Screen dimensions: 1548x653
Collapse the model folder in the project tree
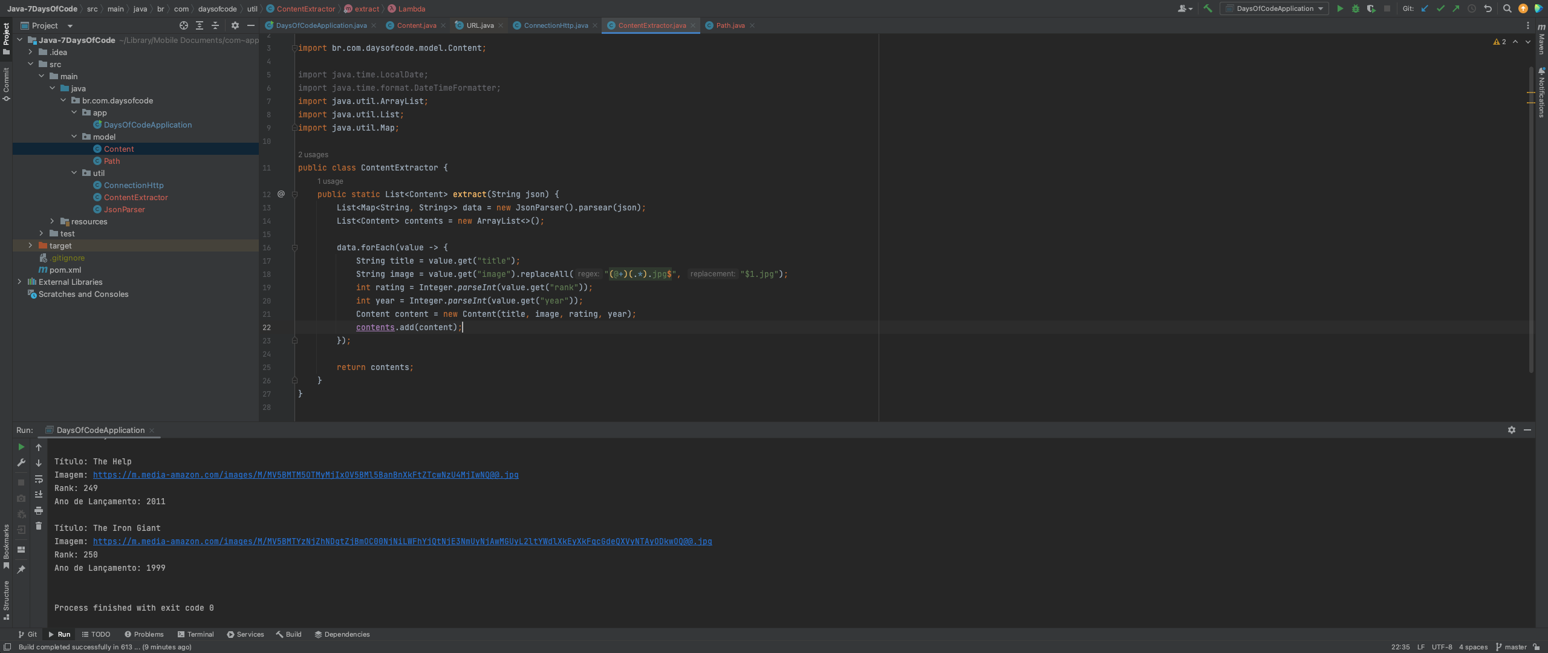(74, 137)
